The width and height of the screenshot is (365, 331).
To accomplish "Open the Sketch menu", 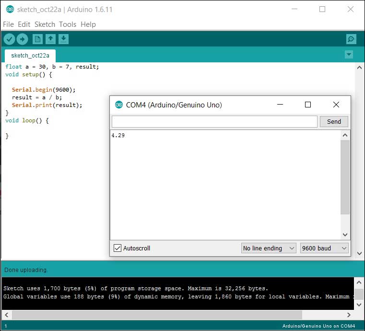I will (45, 24).
